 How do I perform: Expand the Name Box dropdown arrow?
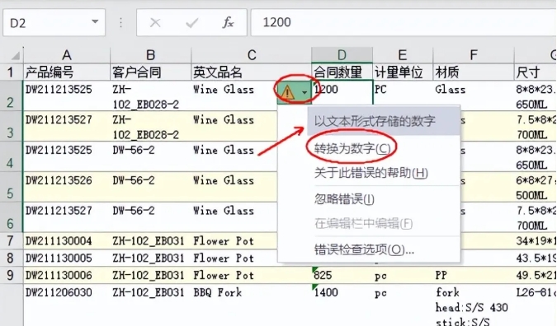pyautogui.click(x=95, y=22)
